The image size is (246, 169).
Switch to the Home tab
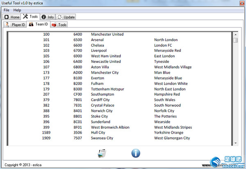click(x=12, y=17)
